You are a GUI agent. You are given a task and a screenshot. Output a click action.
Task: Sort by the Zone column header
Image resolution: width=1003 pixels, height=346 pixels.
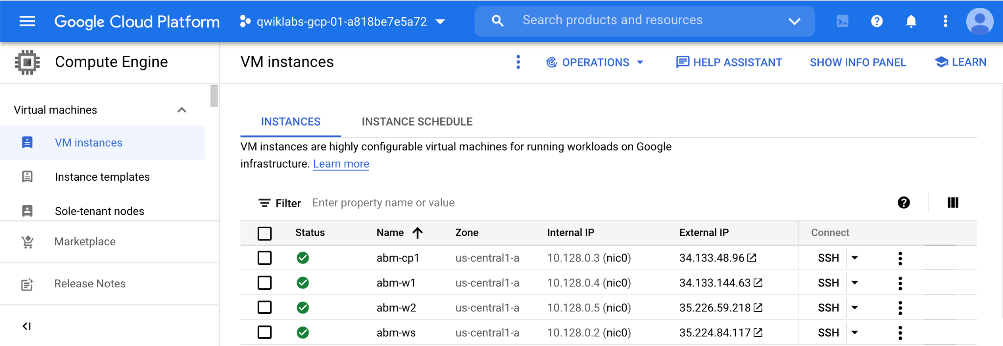click(467, 233)
